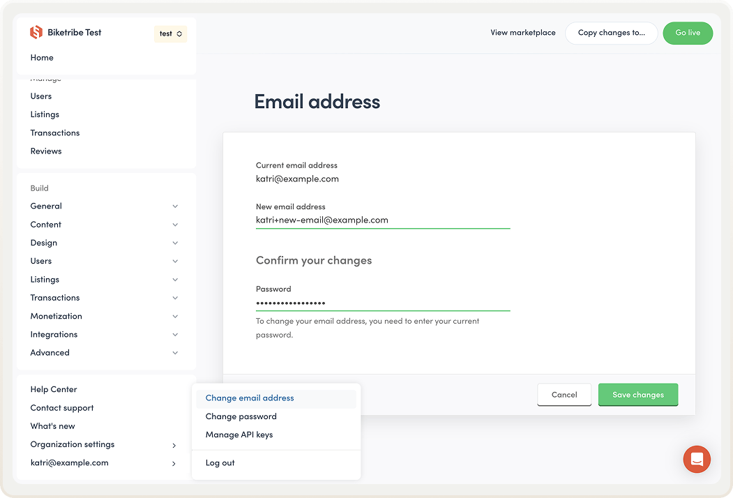The image size is (733, 498).
Task: Select Change password from the account menu
Action: click(x=241, y=416)
